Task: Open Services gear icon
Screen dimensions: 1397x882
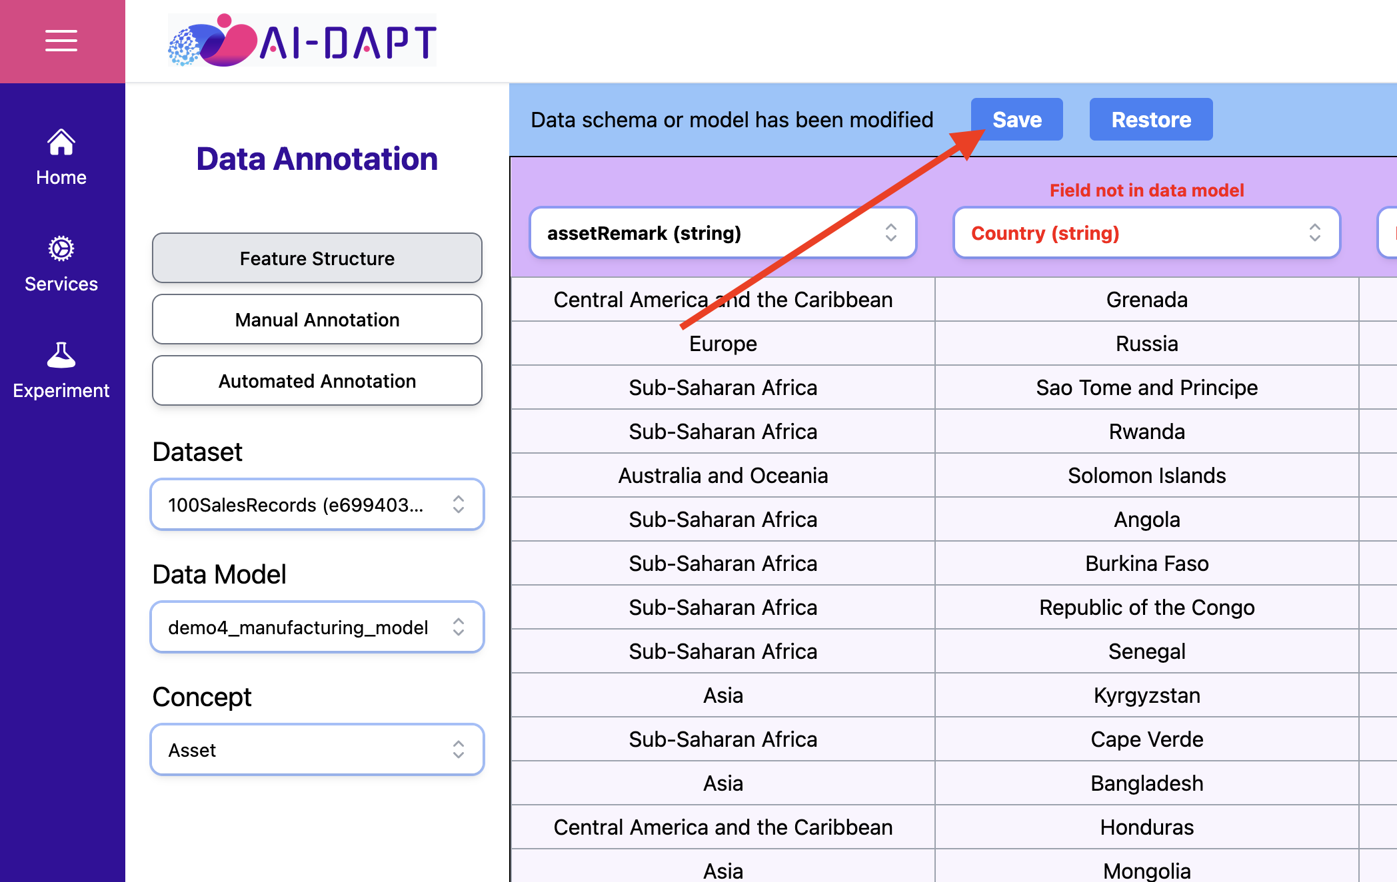Action: (x=61, y=248)
